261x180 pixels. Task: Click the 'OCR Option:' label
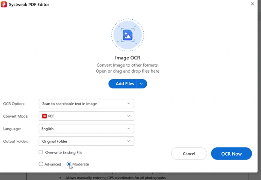pos(14,103)
